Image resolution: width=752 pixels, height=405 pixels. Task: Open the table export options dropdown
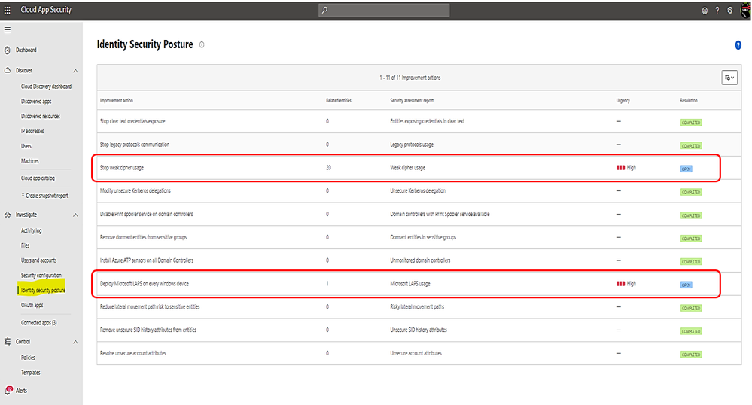tap(729, 78)
